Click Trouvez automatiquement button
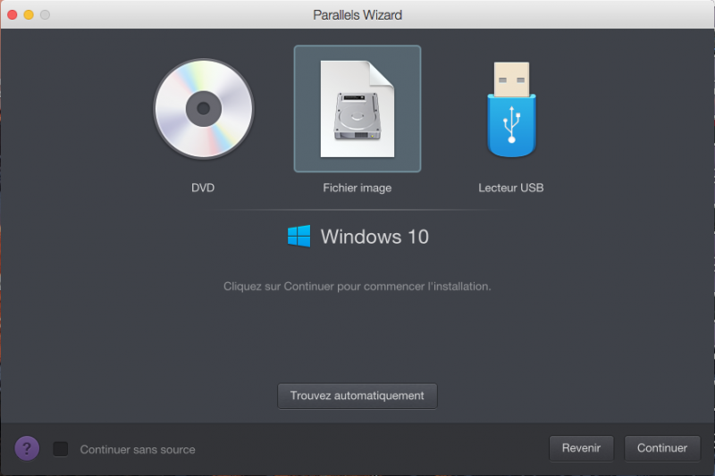 pyautogui.click(x=357, y=396)
